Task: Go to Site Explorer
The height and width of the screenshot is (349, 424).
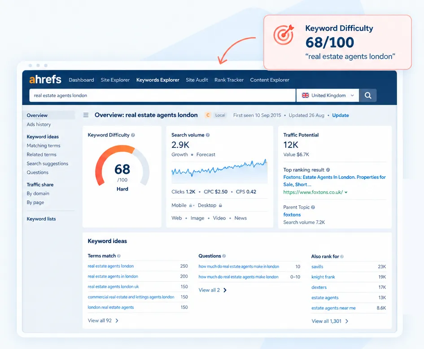Action: coord(115,80)
